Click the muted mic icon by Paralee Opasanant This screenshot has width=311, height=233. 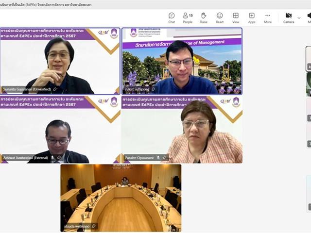pos(158,158)
